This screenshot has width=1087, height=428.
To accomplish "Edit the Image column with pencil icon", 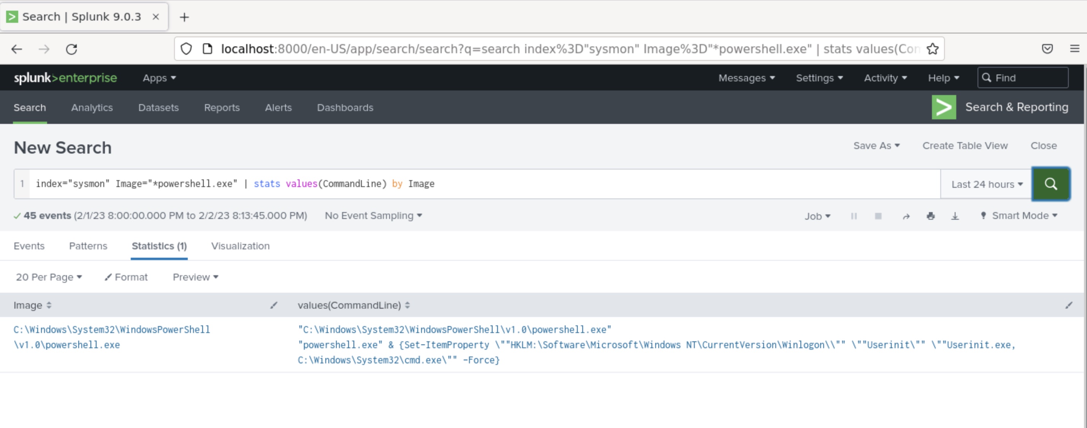I will [274, 305].
